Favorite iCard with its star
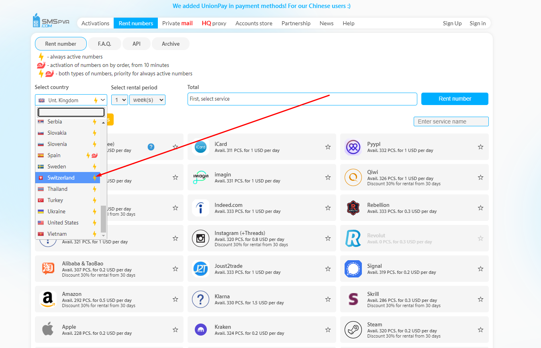The height and width of the screenshot is (348, 541). [328, 147]
